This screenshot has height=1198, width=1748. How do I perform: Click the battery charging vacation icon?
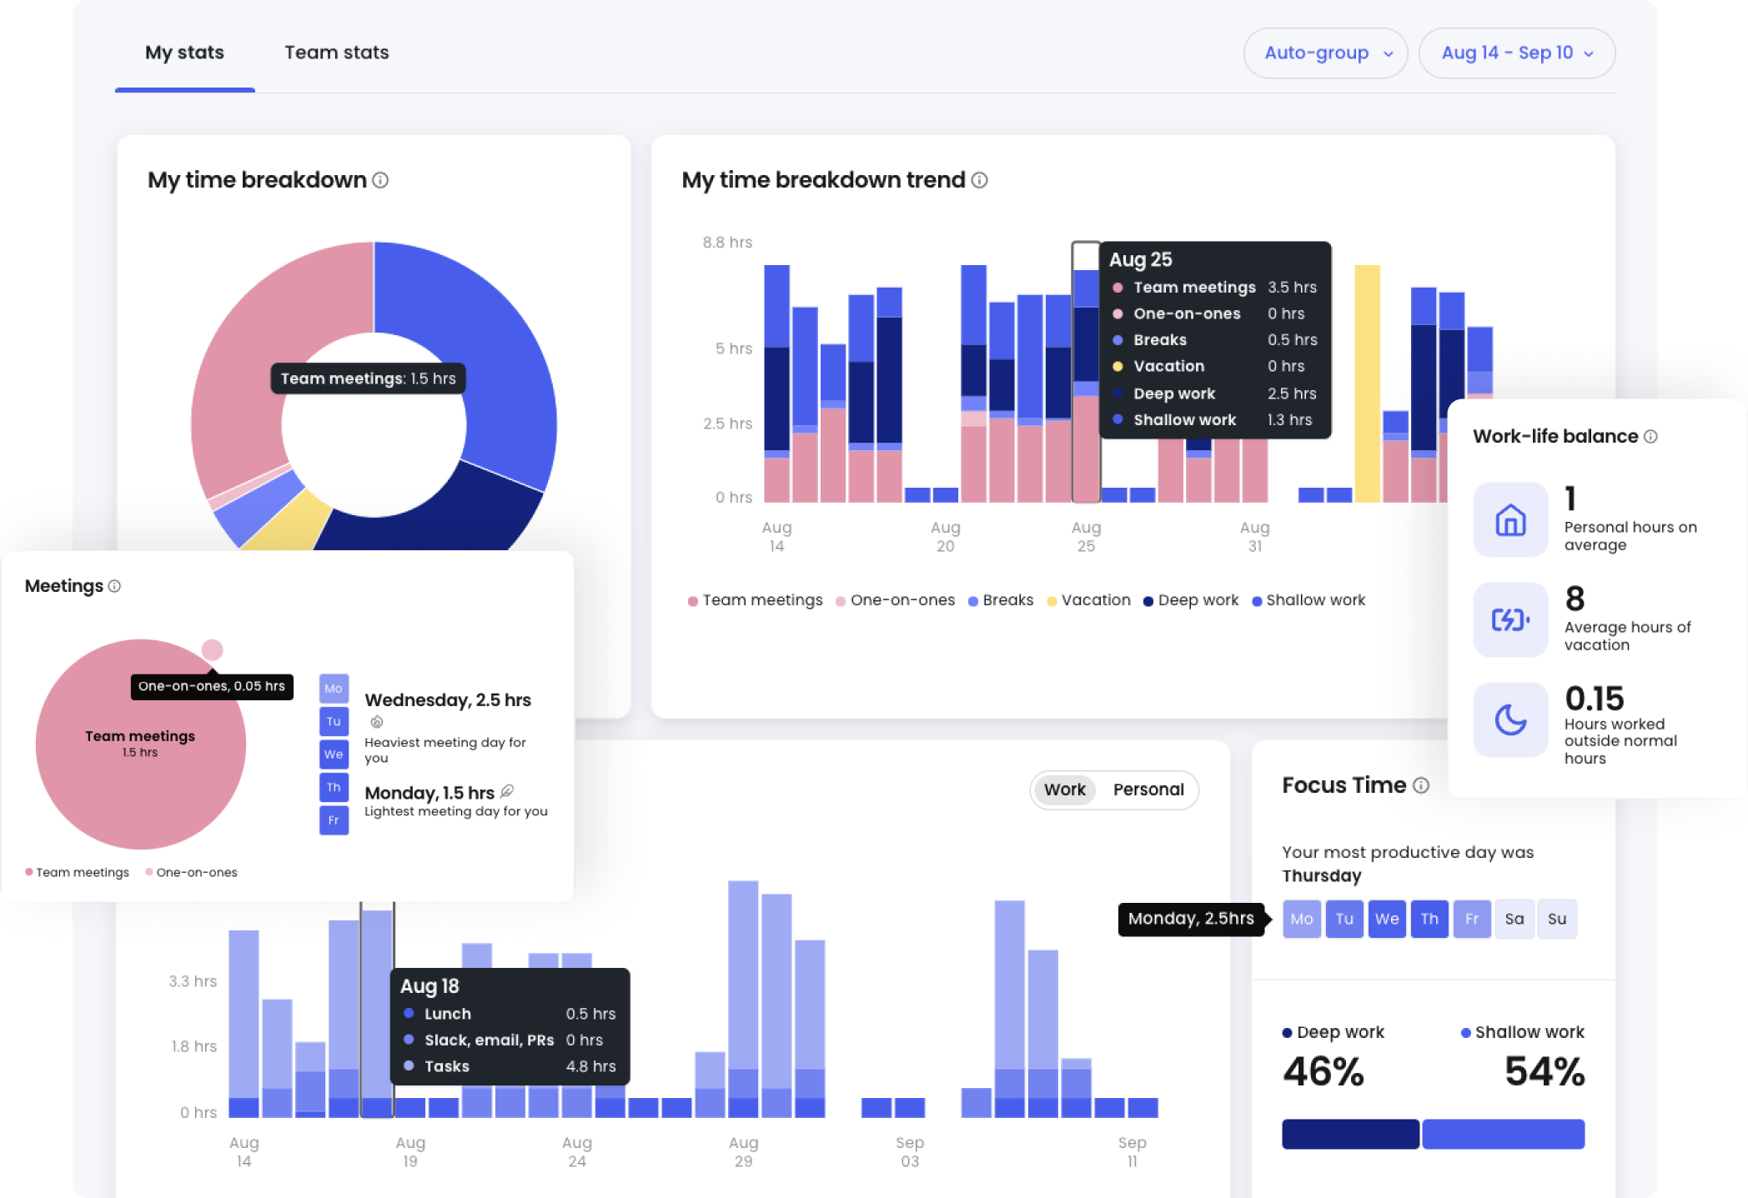[x=1510, y=619]
